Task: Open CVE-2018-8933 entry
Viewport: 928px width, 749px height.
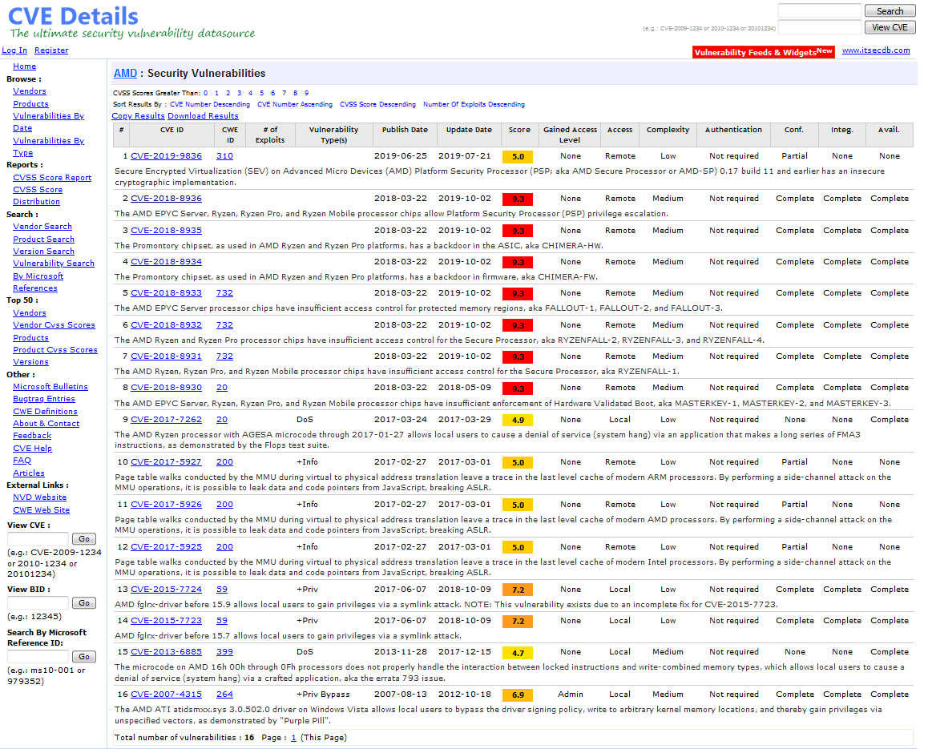Action: (x=167, y=293)
